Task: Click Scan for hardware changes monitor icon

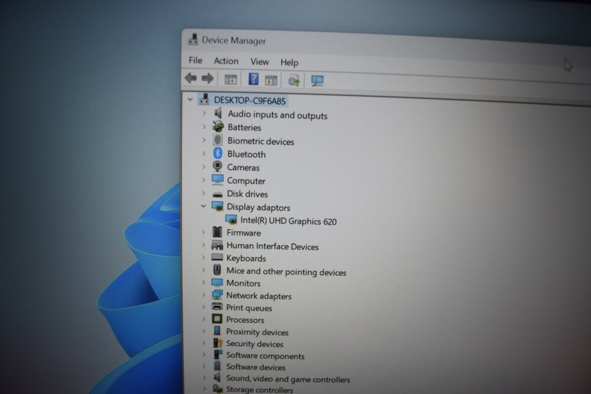Action: coord(317,80)
